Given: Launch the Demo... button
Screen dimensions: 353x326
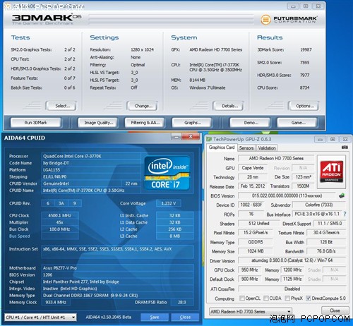Looking at the screenshot, I should click(250, 123).
